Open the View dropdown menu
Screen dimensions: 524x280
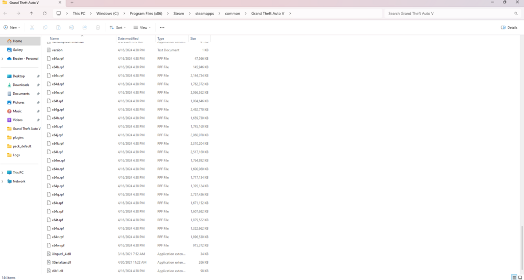tap(142, 27)
